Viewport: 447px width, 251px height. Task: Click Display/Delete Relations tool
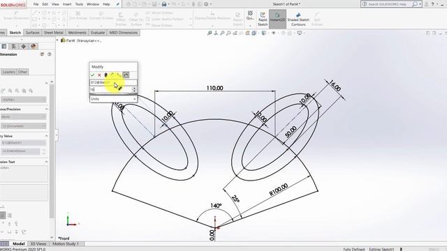pyautogui.click(x=212, y=16)
